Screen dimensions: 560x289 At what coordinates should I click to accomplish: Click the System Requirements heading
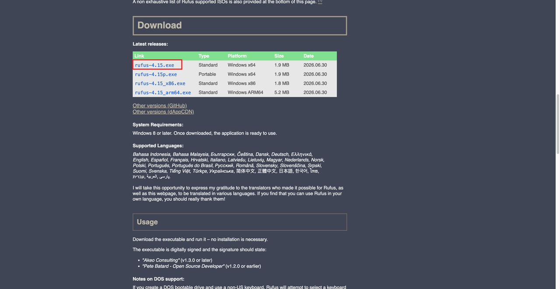158,125
